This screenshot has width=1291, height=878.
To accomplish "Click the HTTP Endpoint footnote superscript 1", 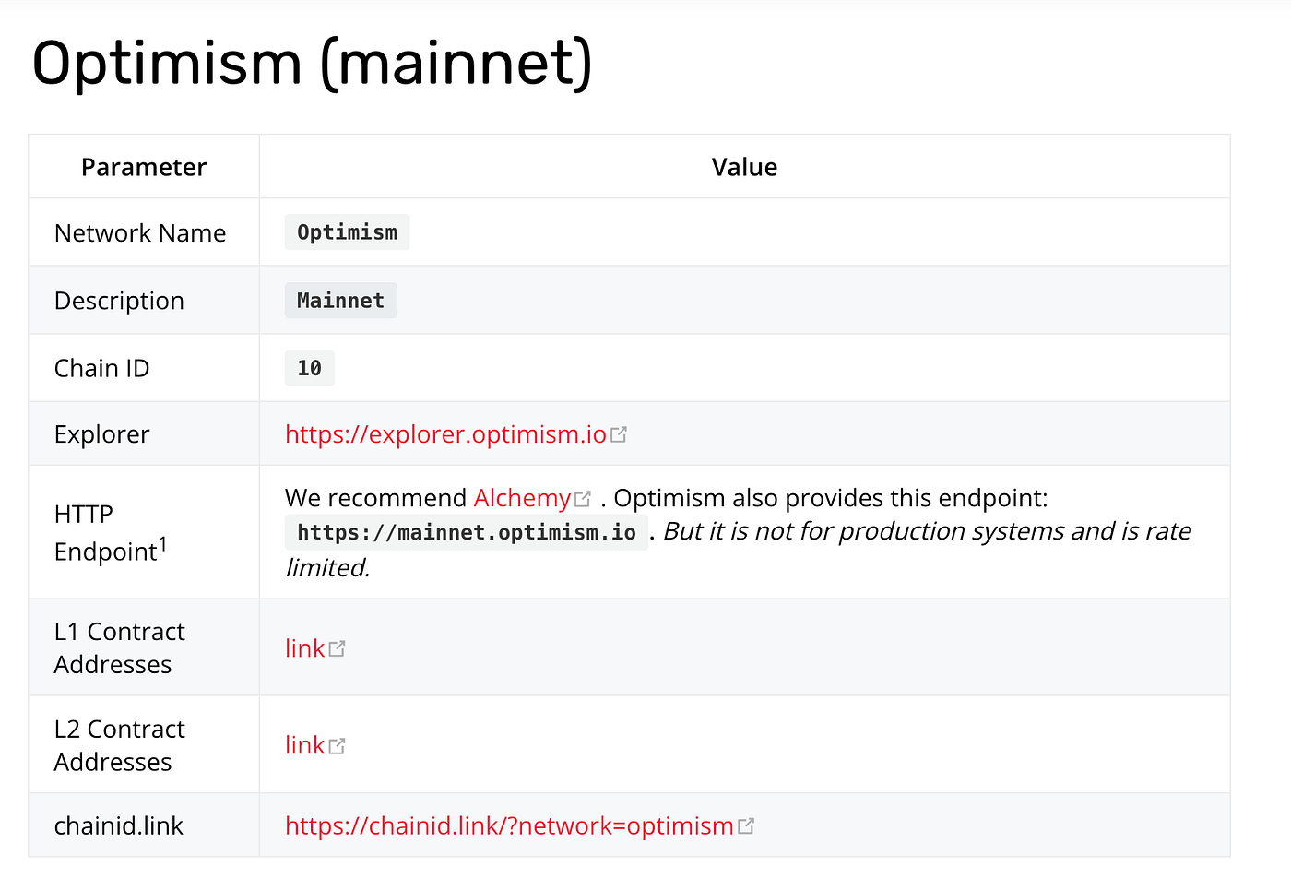I will (162, 544).
